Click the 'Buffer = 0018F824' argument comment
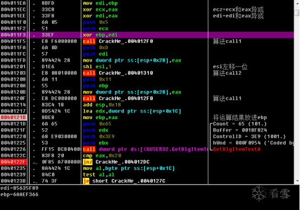The height and width of the screenshot is (210, 300). pyautogui.click(x=240, y=130)
